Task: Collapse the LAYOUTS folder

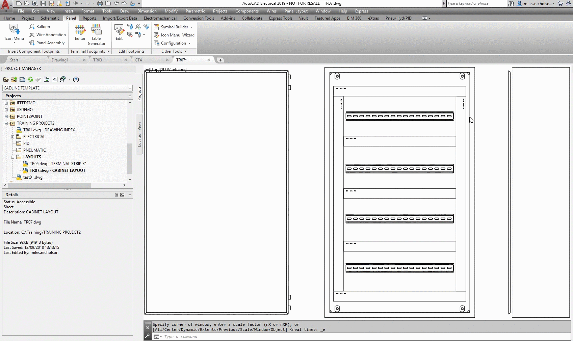Action: click(12, 157)
